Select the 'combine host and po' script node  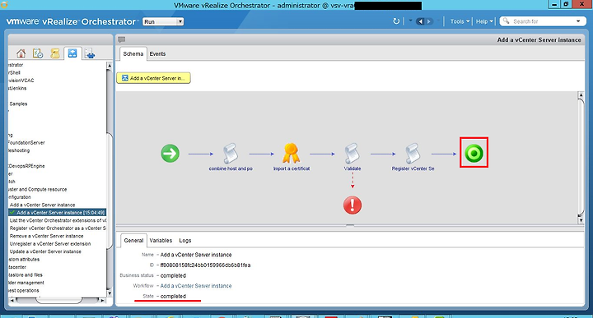(x=231, y=153)
